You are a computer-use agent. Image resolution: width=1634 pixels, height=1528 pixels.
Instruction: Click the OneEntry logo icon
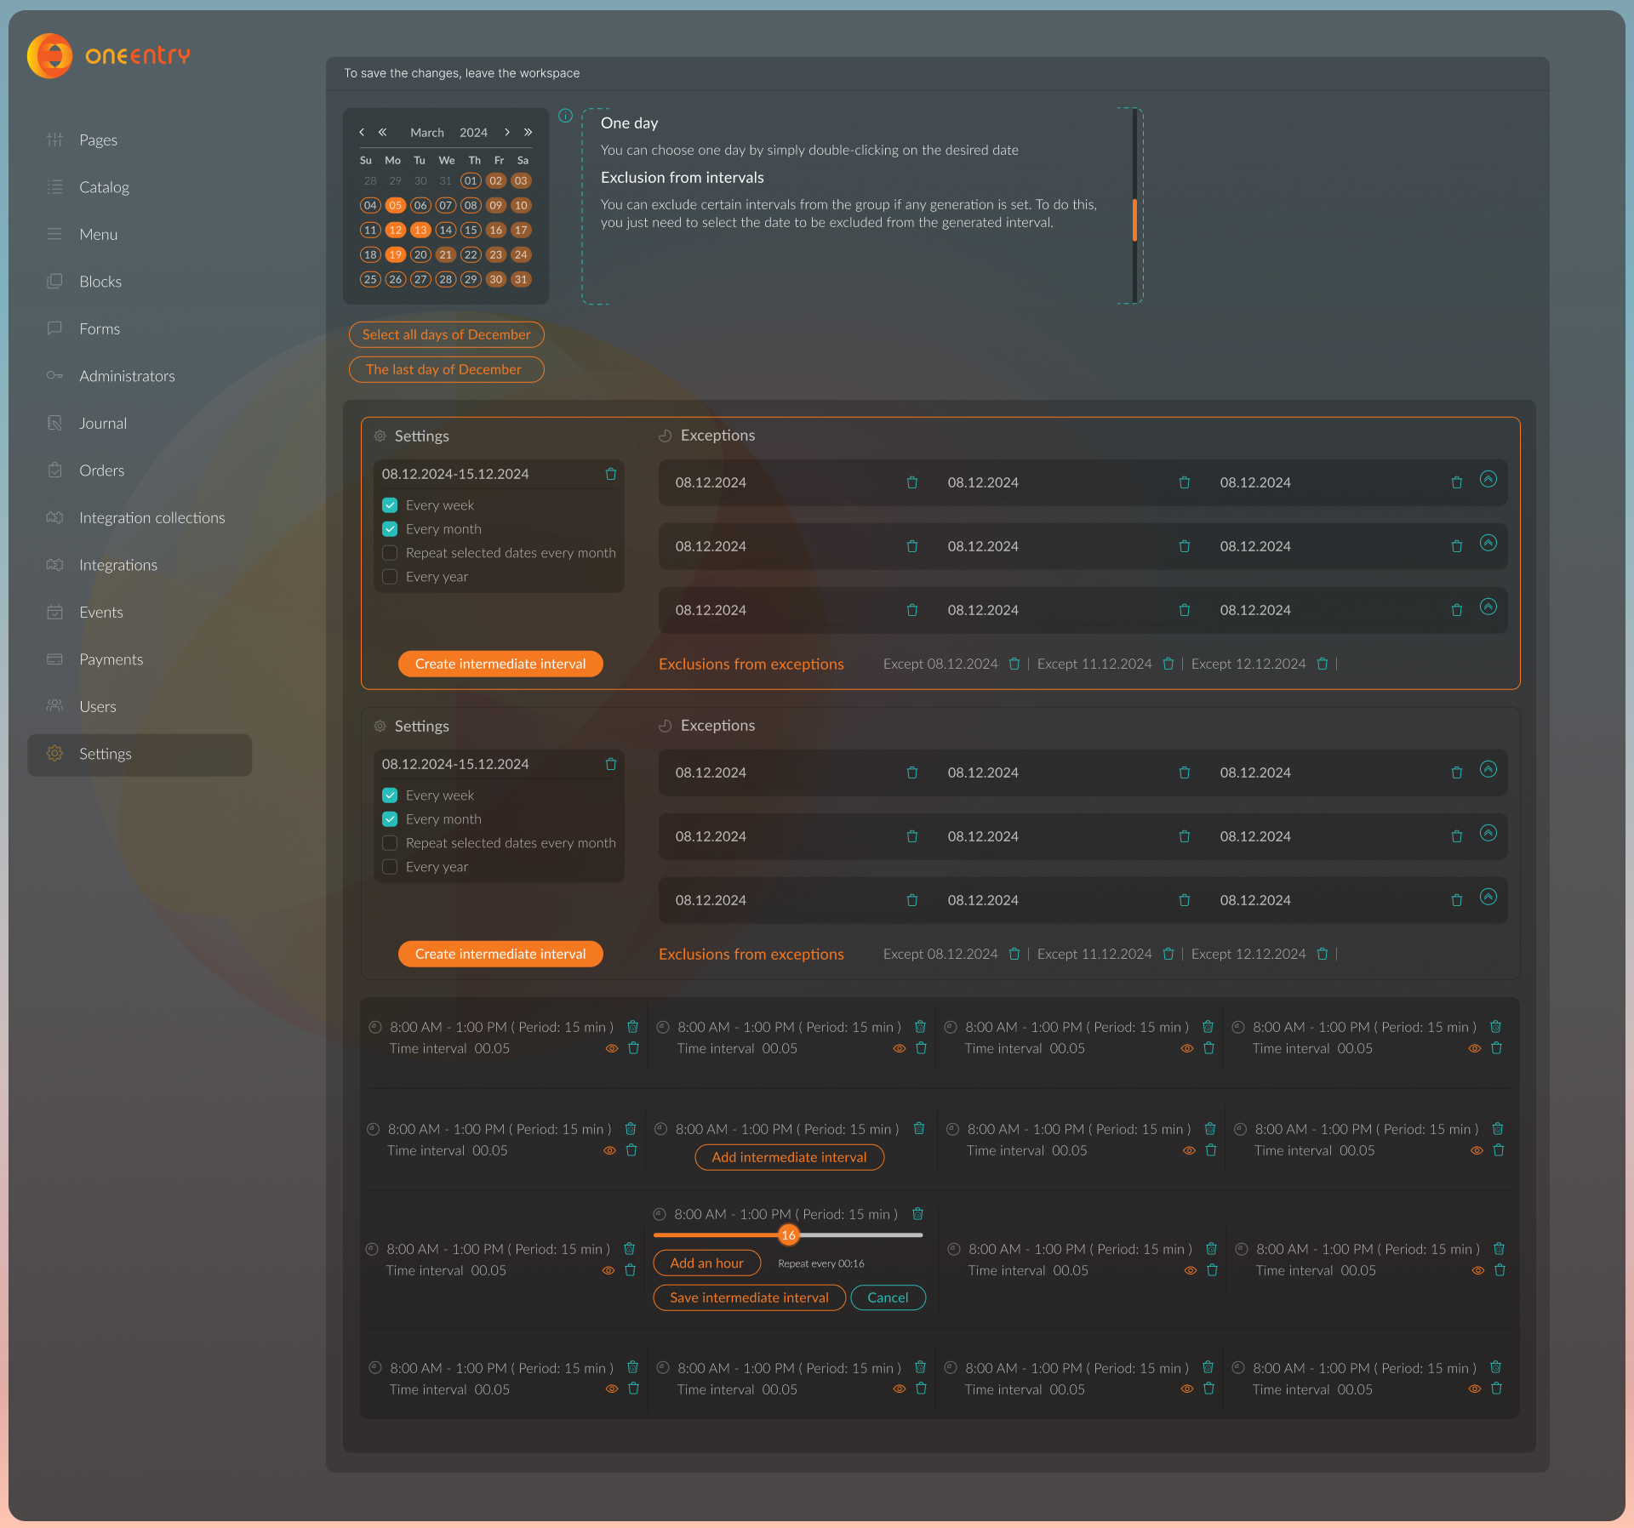pyautogui.click(x=50, y=56)
